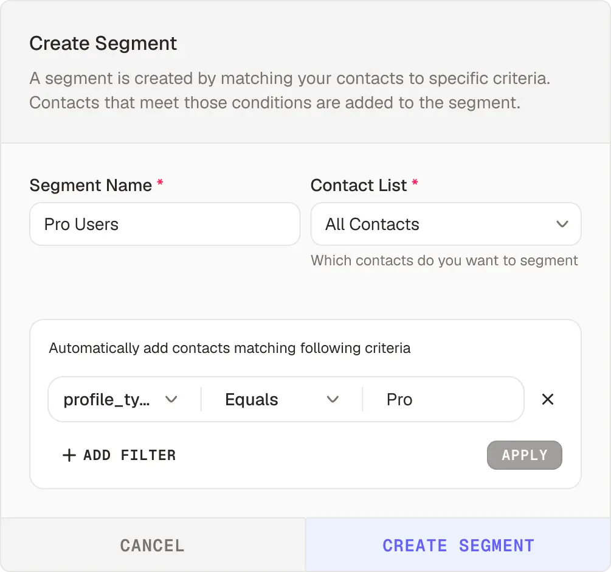The width and height of the screenshot is (611, 572).
Task: Click the gray APPLY button
Action: click(x=525, y=455)
